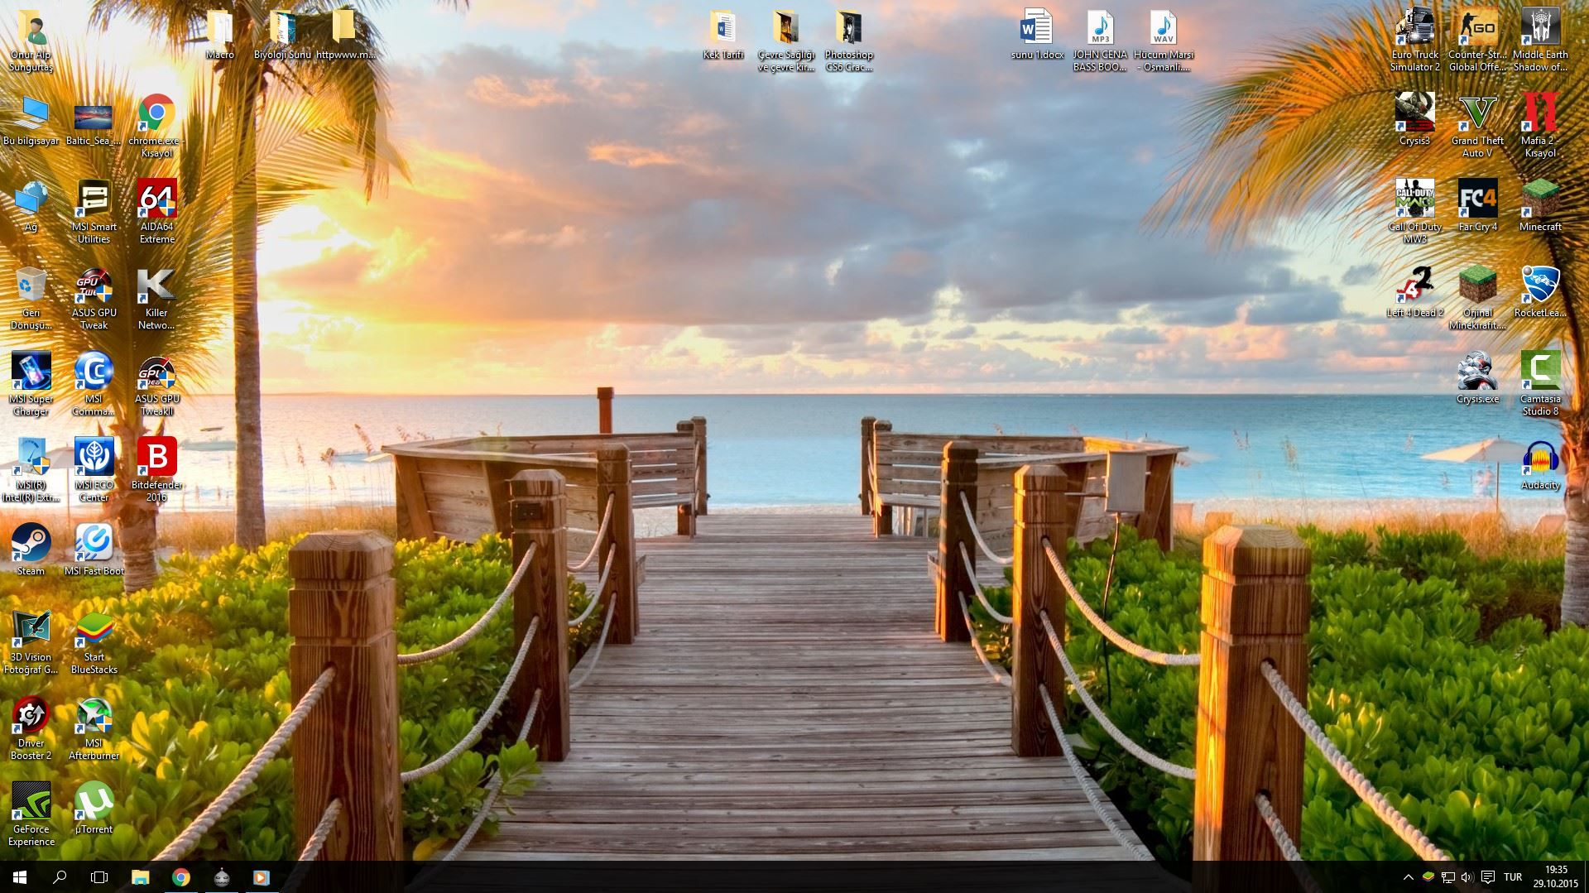
Task: Open the Windows Start menu
Action: [x=20, y=877]
